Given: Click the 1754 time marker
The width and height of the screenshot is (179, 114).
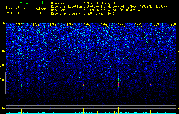Looking at the screenshot, I should [70, 25].
